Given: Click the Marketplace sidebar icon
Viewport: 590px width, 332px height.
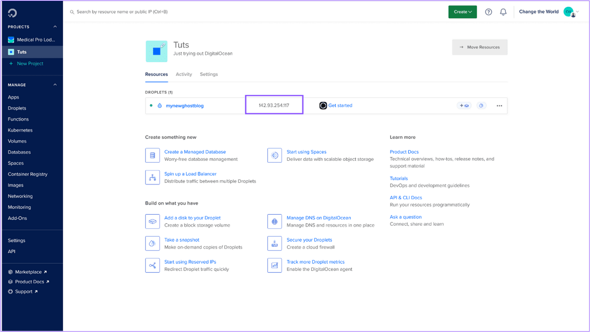Looking at the screenshot, I should click(11, 272).
